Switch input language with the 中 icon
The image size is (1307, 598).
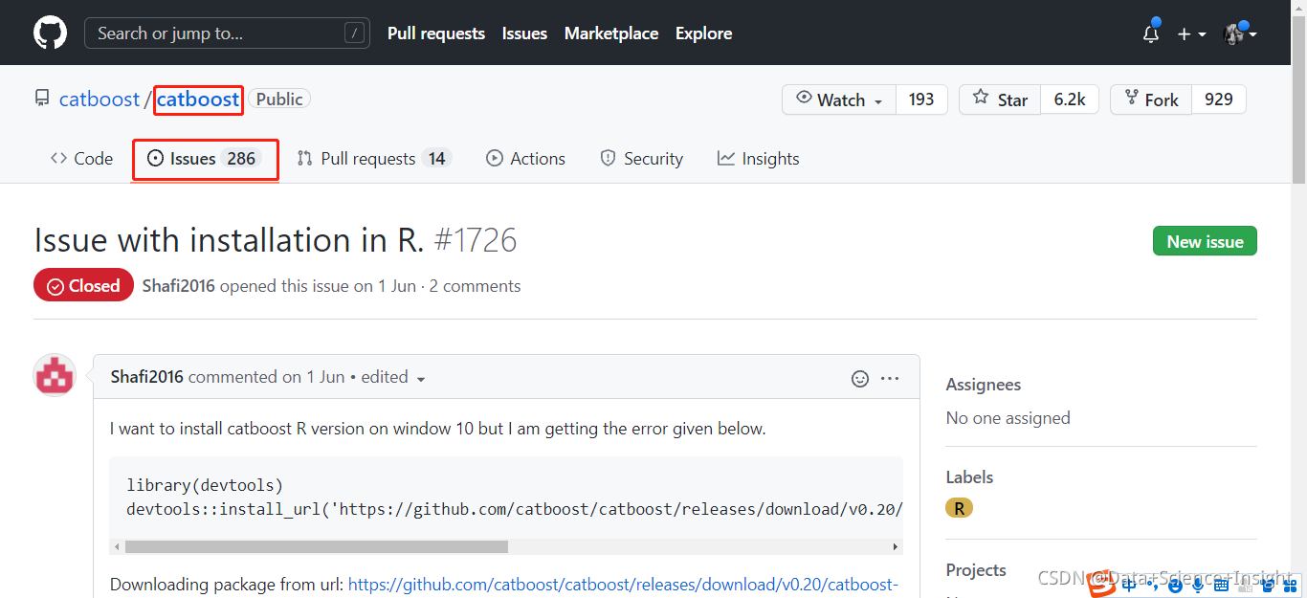(1130, 585)
